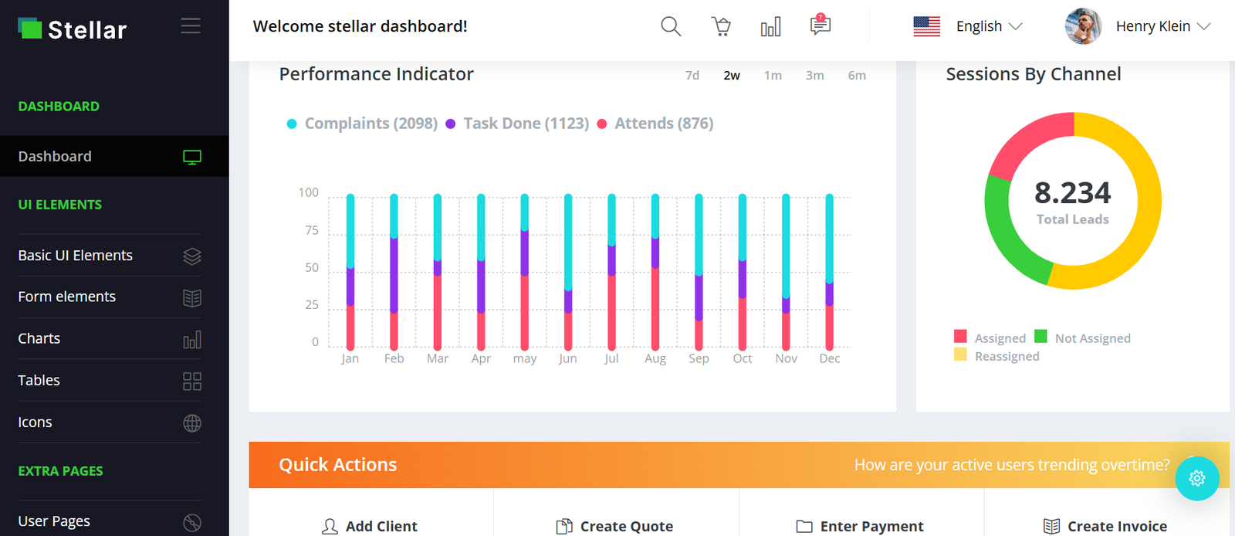Screen dimensions: 1235x536
Task: Click the monitor icon beside Dashboard
Action: tap(192, 157)
